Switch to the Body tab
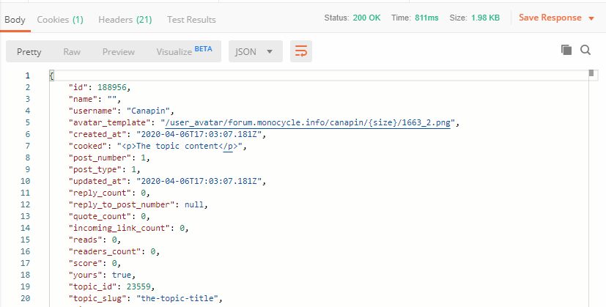 tap(15, 19)
